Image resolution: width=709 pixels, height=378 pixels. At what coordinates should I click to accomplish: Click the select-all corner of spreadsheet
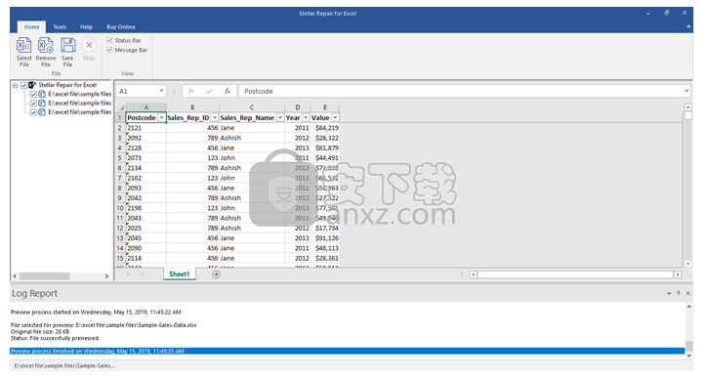point(121,107)
